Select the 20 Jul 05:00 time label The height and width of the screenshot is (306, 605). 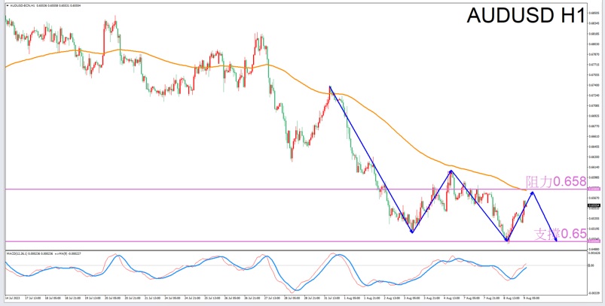coord(113,298)
